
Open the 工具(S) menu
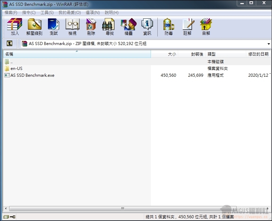(47, 13)
